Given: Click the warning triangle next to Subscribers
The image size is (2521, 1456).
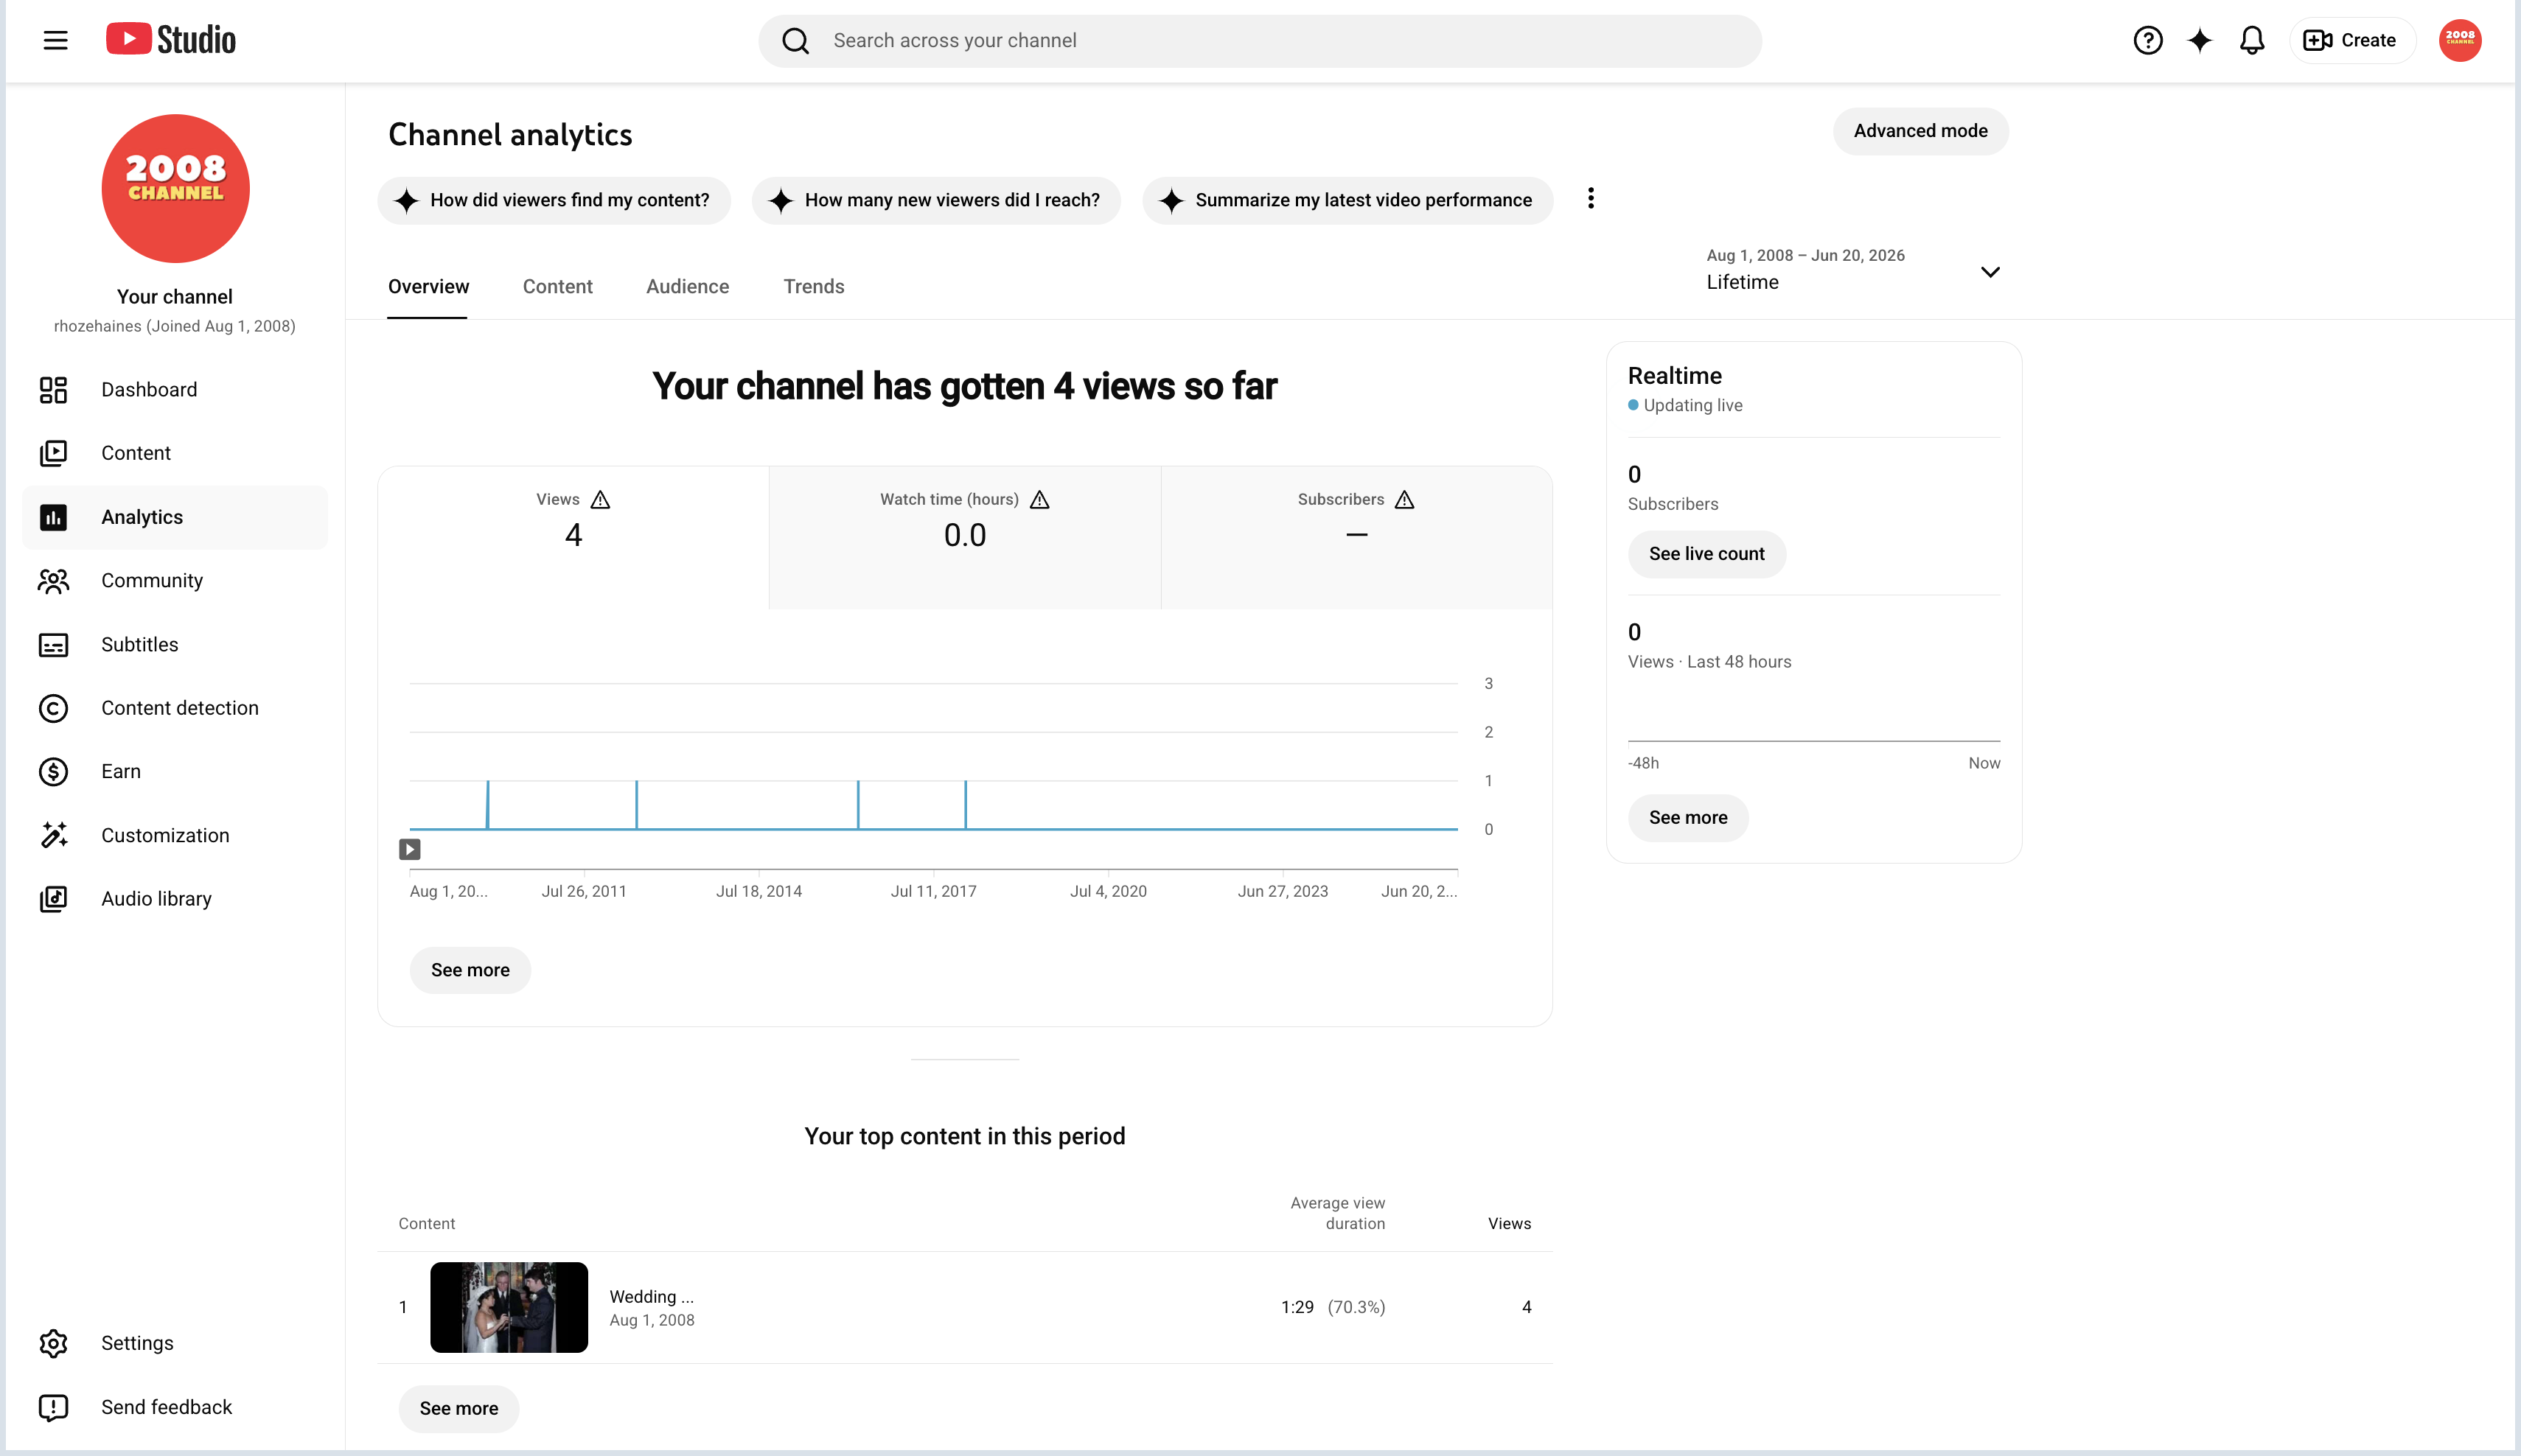Looking at the screenshot, I should [x=1404, y=499].
